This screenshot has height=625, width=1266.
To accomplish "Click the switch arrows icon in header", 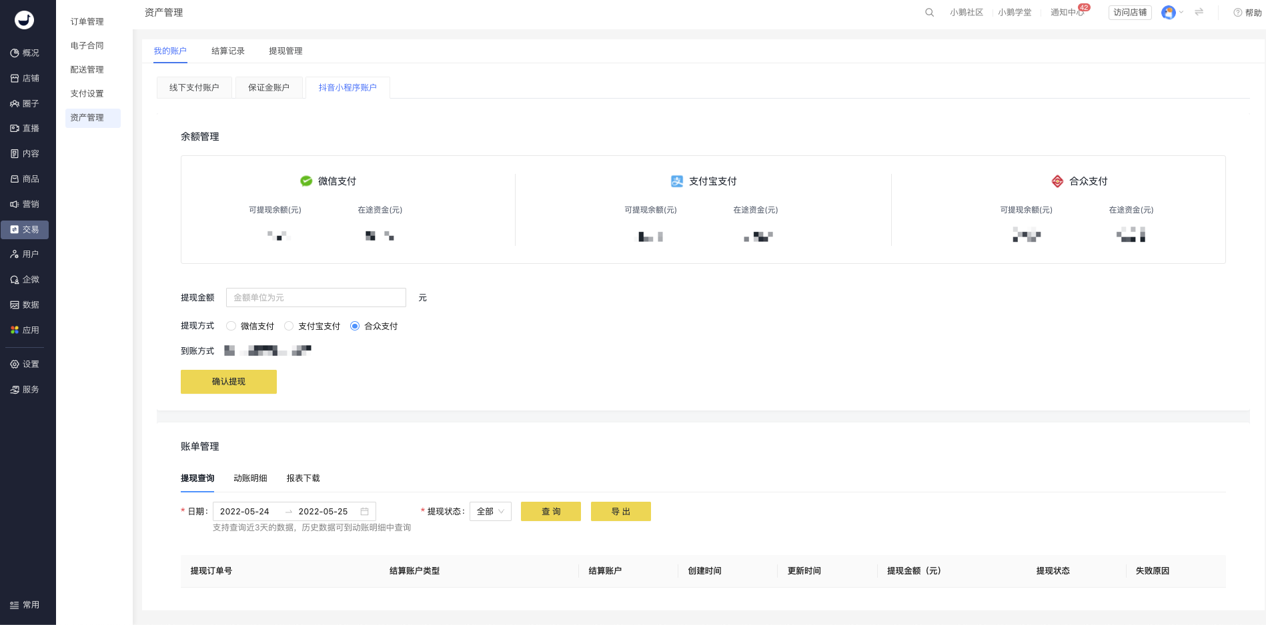I will (1199, 12).
